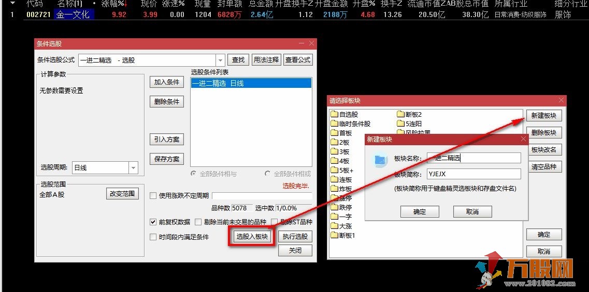This screenshot has width=589, height=292.
Task: Click 取消 in 请选择板块 dialog
Action: point(544,251)
